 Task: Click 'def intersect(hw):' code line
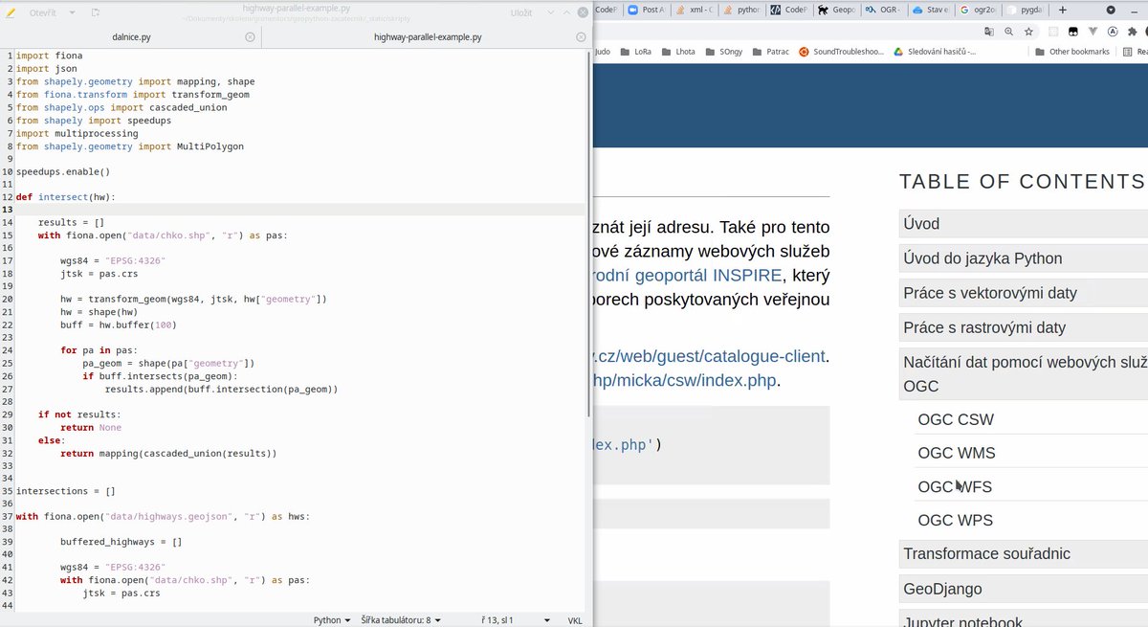coord(65,196)
